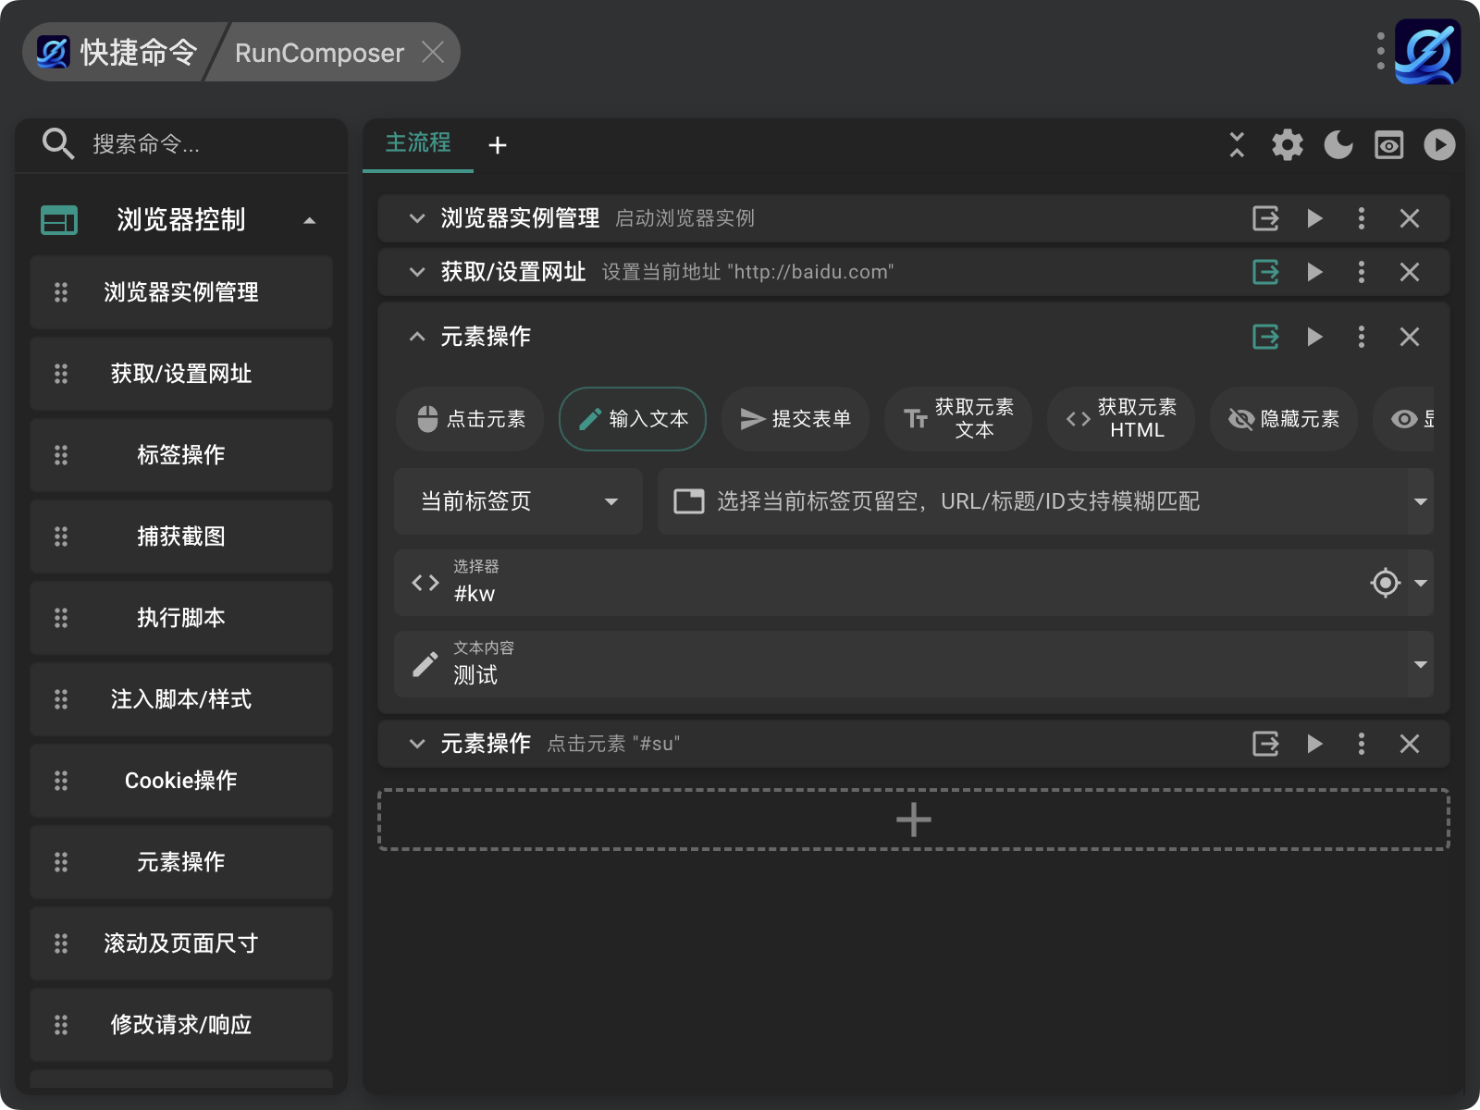Open the 当前标签页 dropdown
This screenshot has height=1110, width=1480.
pos(518,501)
